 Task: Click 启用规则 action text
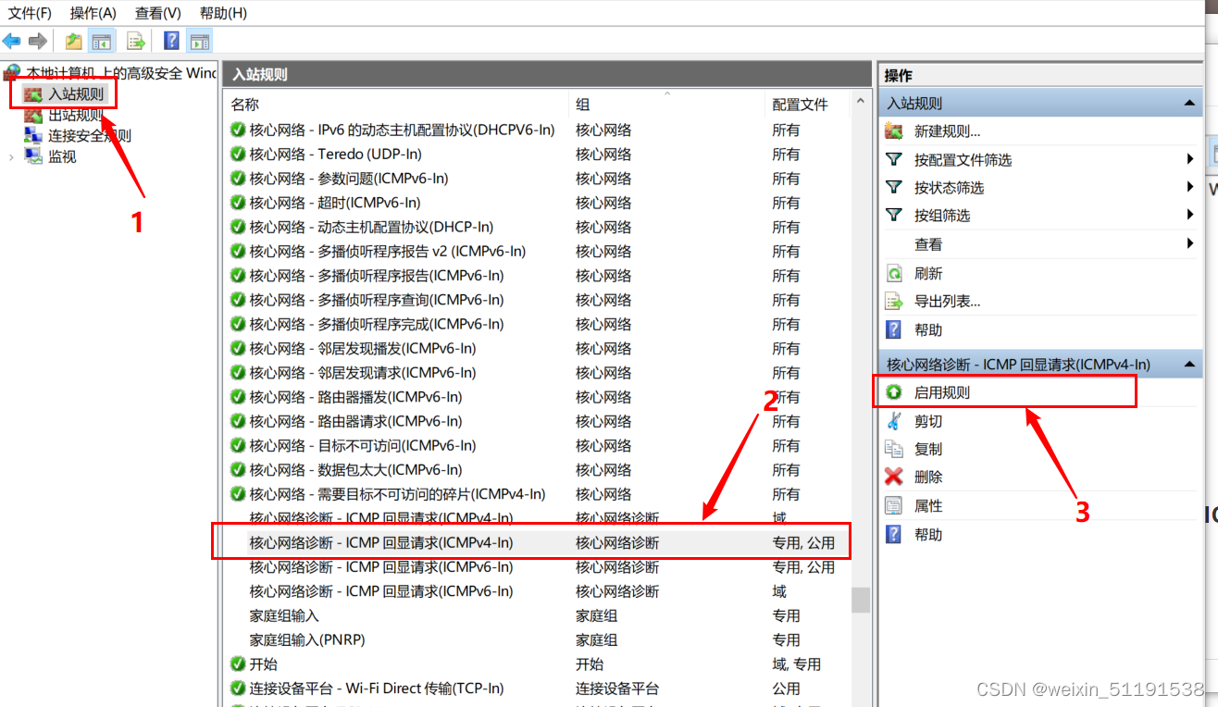click(x=942, y=392)
